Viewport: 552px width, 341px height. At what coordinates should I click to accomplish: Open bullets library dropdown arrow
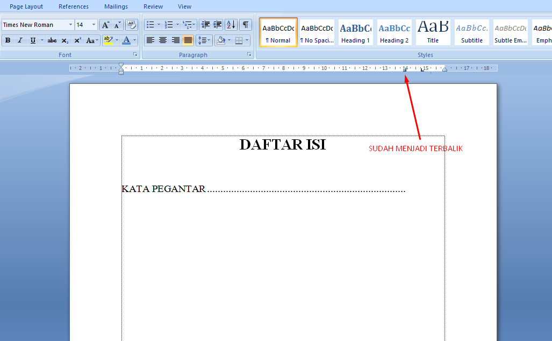[159, 25]
